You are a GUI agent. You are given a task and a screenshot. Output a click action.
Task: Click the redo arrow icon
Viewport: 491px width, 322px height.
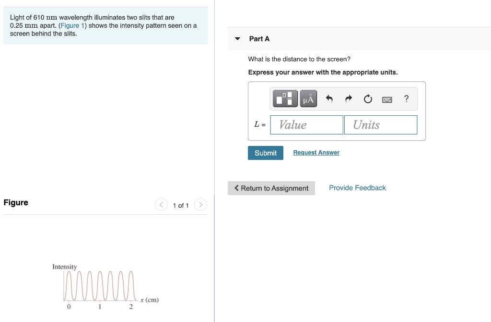point(349,99)
